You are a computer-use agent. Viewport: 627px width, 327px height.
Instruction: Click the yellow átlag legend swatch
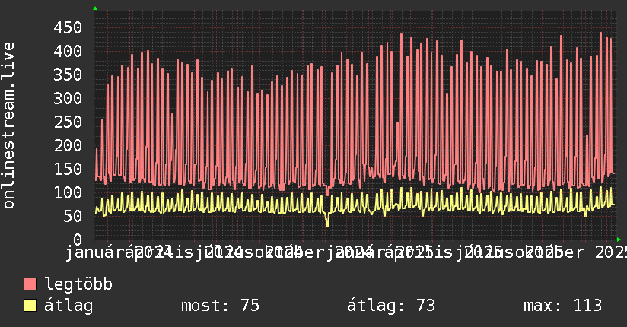click(x=30, y=306)
